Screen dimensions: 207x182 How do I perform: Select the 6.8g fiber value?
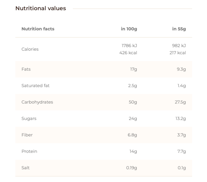[132, 135]
